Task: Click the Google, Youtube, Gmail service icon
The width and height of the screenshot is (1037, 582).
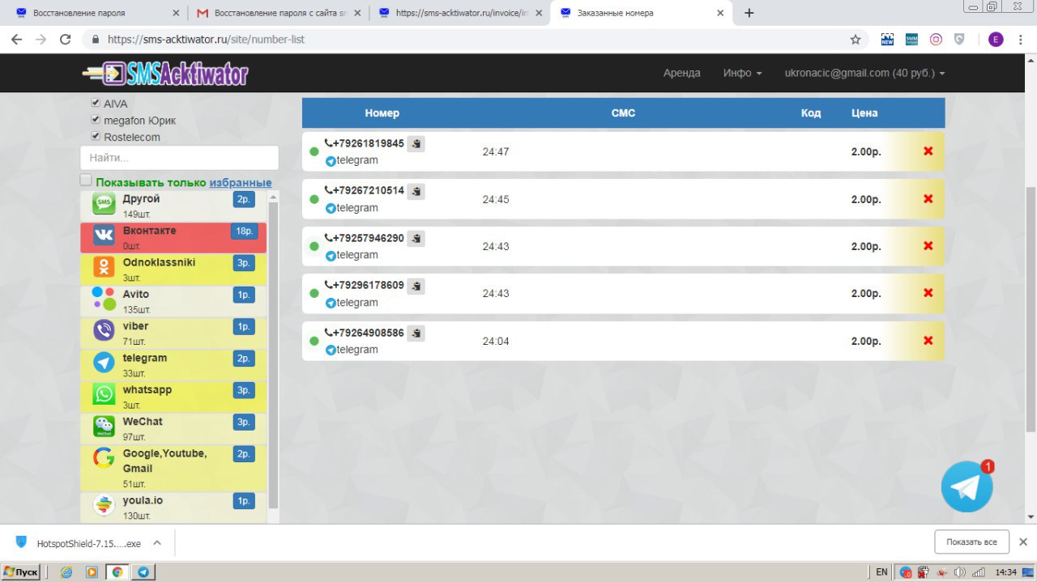Action: coord(104,458)
